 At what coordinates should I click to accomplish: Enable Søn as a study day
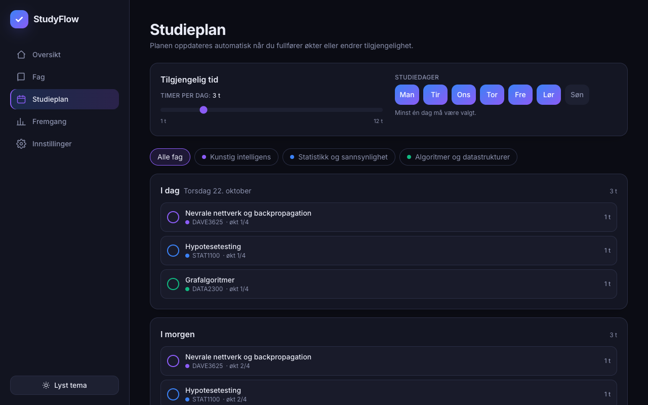tap(577, 95)
